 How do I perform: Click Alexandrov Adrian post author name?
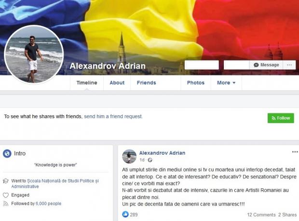tap(162, 153)
